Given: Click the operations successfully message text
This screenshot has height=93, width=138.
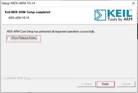Looking at the screenshot, I should click(x=51, y=31).
